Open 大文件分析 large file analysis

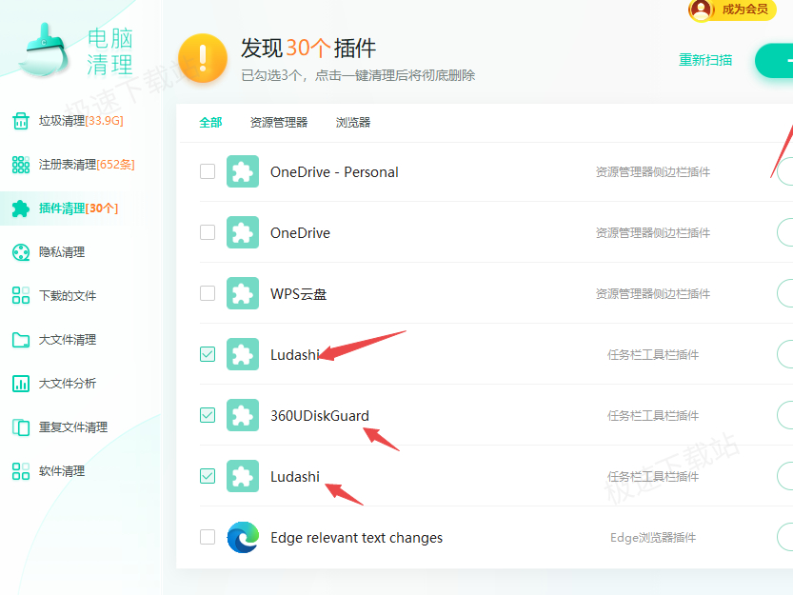click(54, 384)
